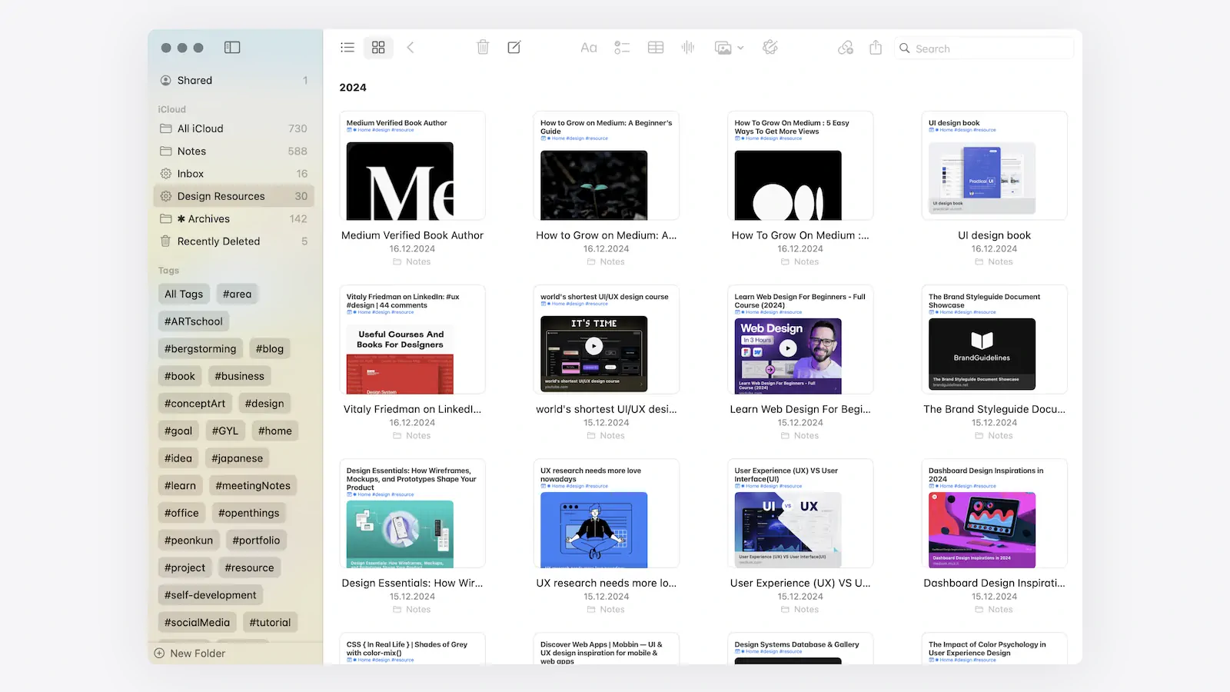Image resolution: width=1230 pixels, height=692 pixels.
Task: Add a table from the toolbar
Action: pyautogui.click(x=656, y=48)
